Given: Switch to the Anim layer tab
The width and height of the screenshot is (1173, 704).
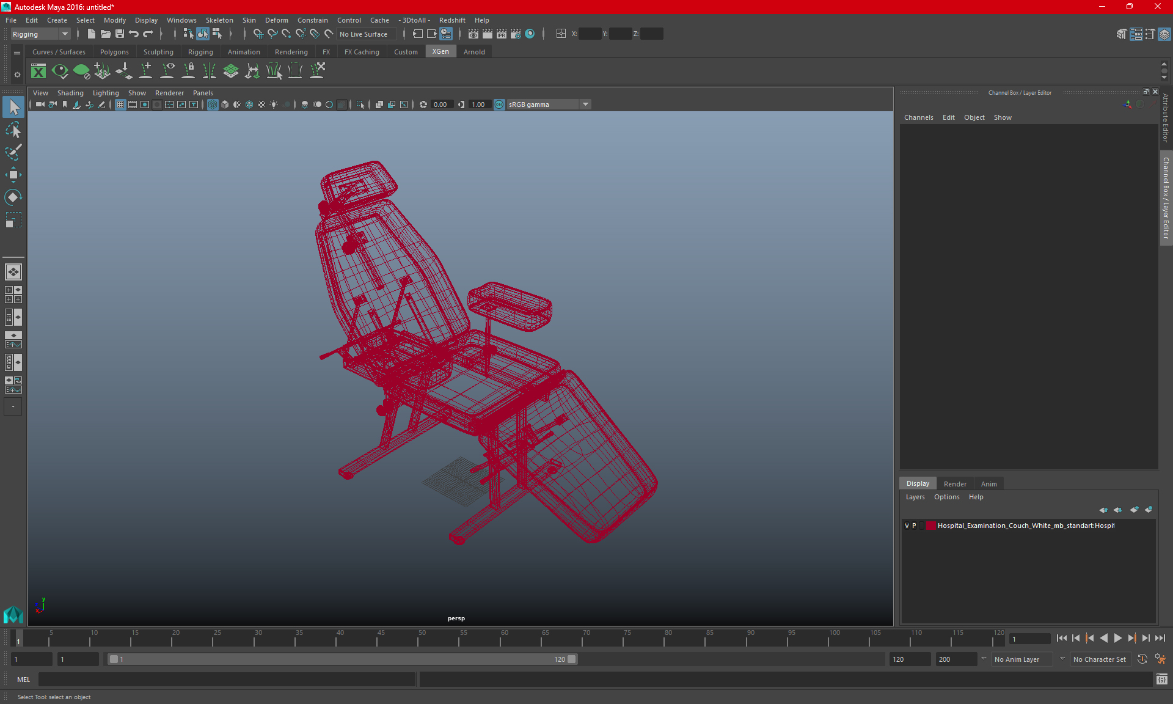Looking at the screenshot, I should [988, 484].
